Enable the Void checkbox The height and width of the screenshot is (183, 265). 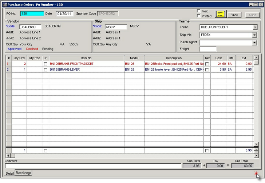[199, 11]
